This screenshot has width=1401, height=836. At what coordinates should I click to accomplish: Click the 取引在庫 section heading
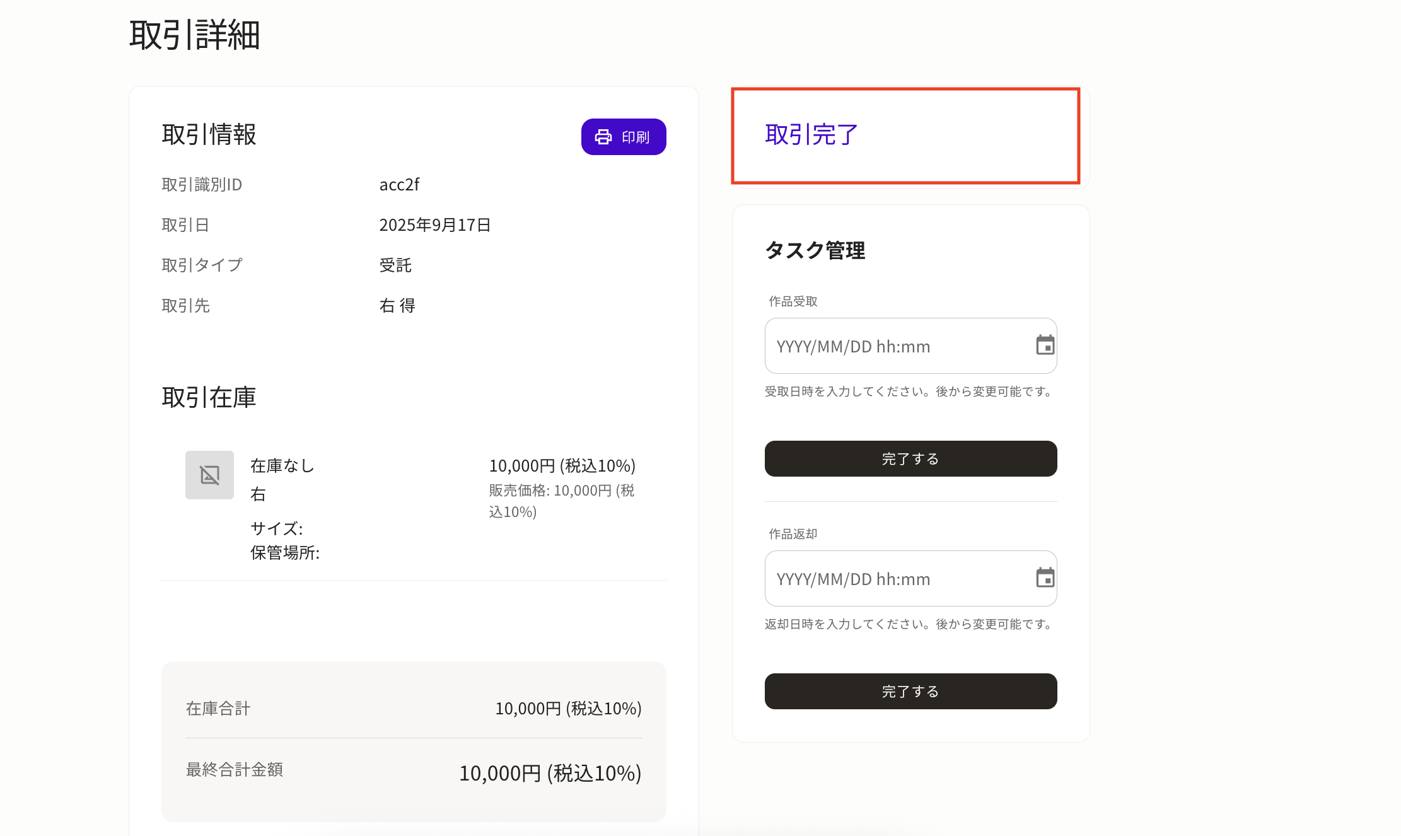pos(209,398)
